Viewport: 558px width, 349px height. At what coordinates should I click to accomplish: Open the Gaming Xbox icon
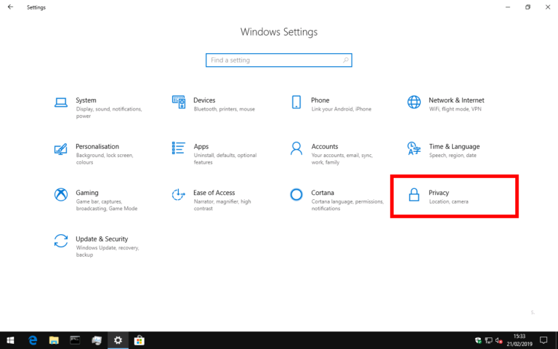point(61,195)
